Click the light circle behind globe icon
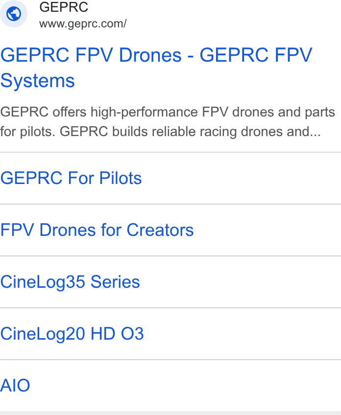 [14, 14]
